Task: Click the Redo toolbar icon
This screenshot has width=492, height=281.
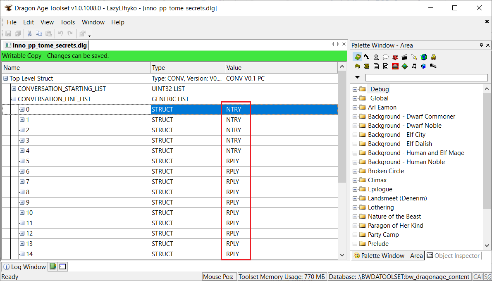Action: click(x=70, y=33)
